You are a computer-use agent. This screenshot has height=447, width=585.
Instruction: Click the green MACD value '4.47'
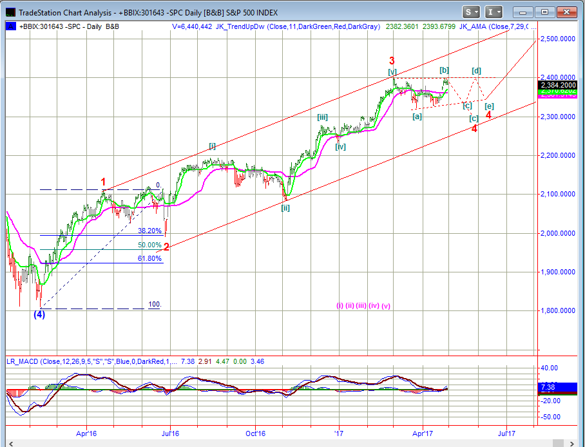[222, 361]
